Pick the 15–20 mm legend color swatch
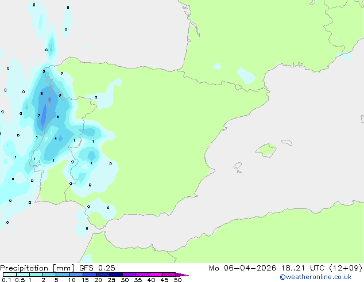The width and height of the screenshot is (364, 282). 89,275
